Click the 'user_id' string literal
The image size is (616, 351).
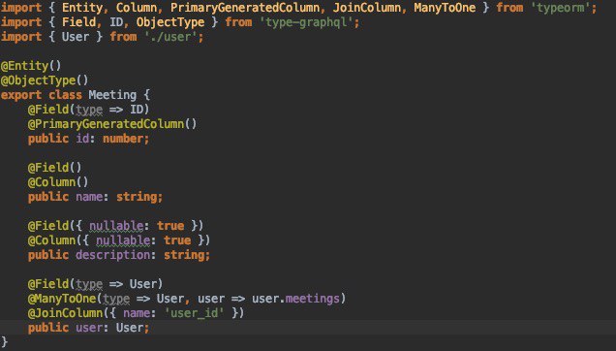point(194,313)
